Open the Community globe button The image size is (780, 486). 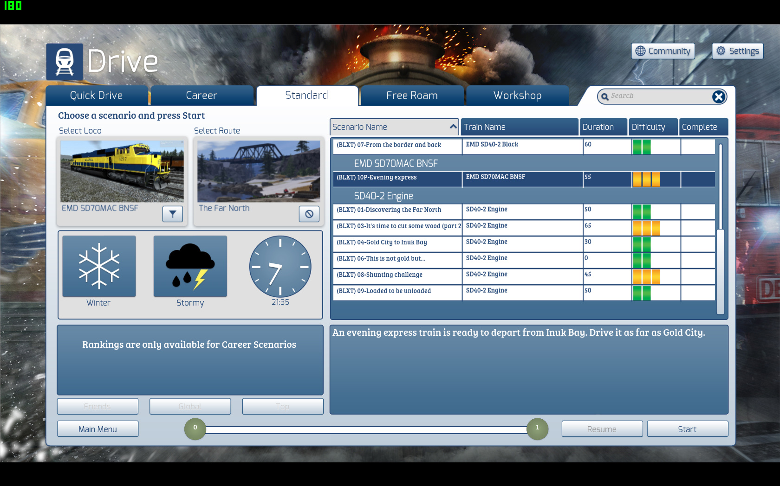pyautogui.click(x=663, y=51)
